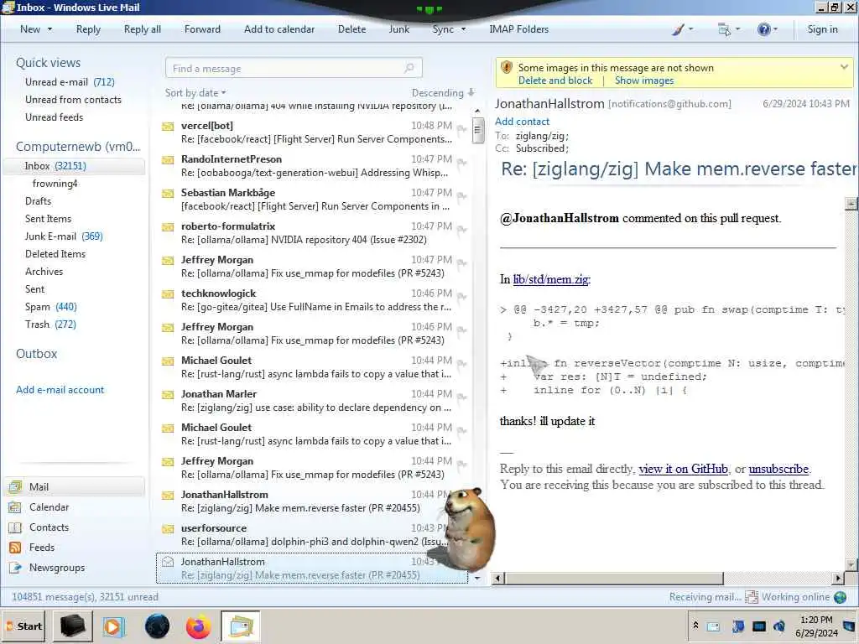Click Forward in the toolbar
This screenshot has width=859, height=644.
(x=202, y=29)
